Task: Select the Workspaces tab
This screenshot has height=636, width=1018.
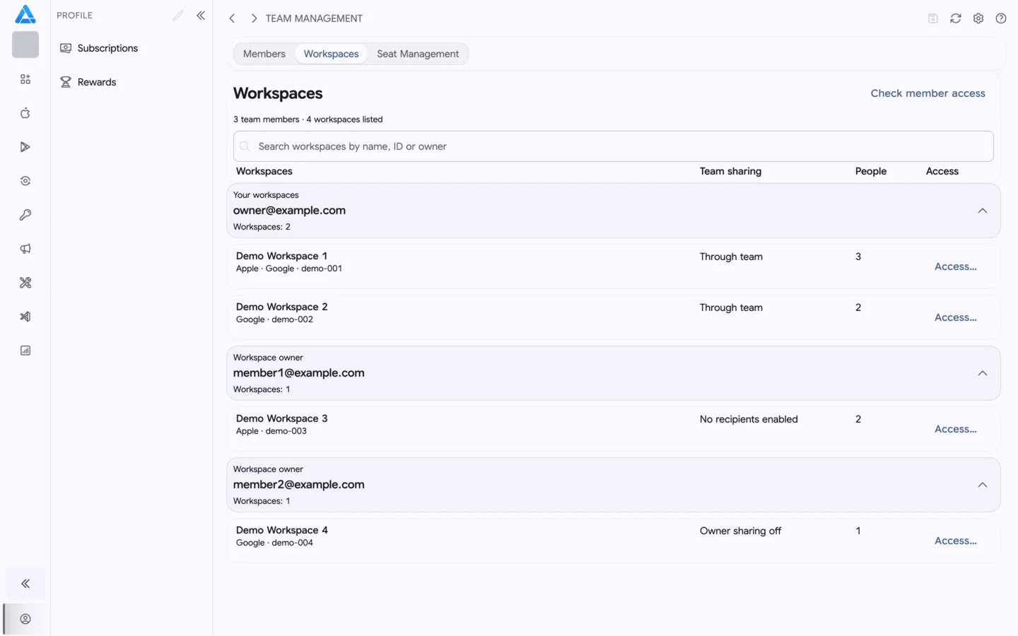Action: coord(332,54)
